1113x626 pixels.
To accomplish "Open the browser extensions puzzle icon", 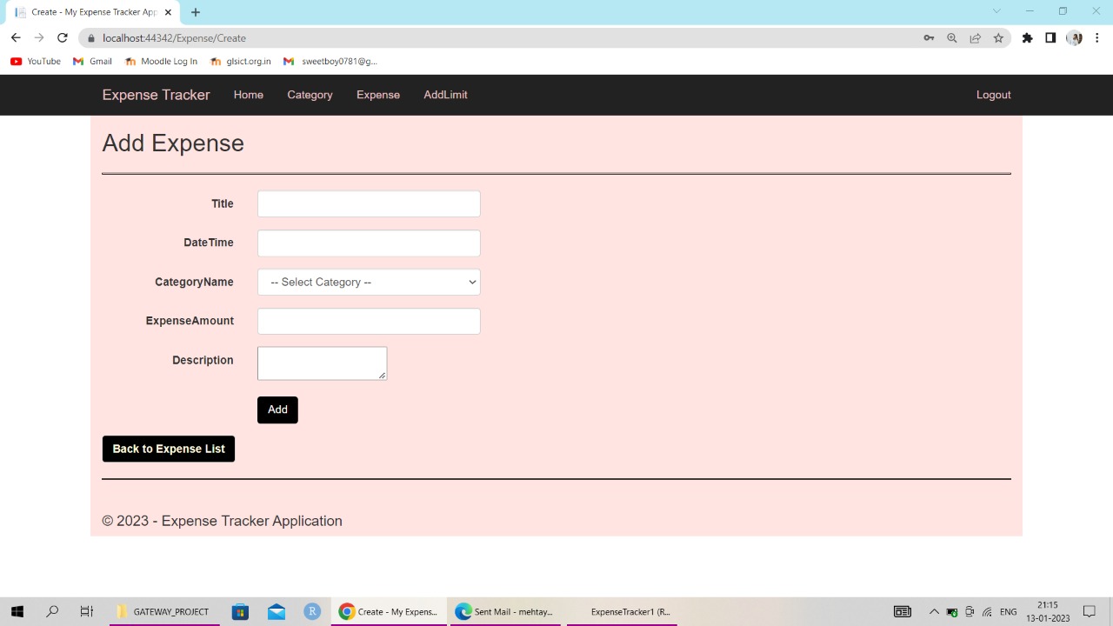I will click(1027, 37).
